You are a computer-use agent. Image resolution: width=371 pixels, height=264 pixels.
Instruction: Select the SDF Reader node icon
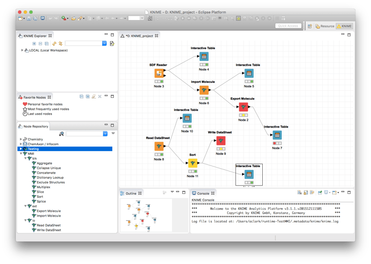(159, 73)
